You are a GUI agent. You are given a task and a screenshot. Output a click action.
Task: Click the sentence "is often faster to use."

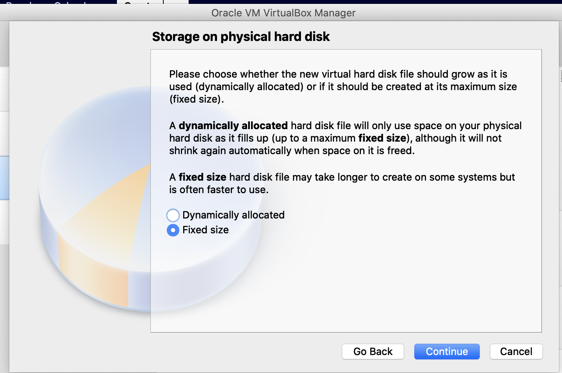point(219,190)
